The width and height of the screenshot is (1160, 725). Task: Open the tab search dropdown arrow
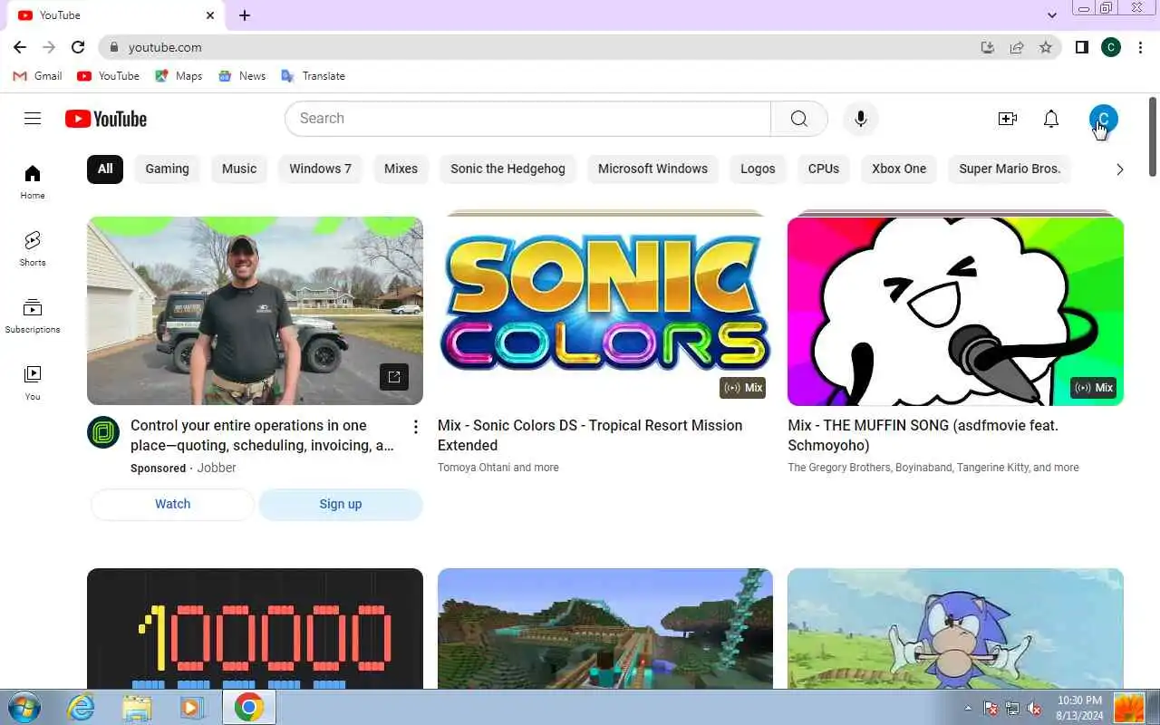click(1051, 15)
